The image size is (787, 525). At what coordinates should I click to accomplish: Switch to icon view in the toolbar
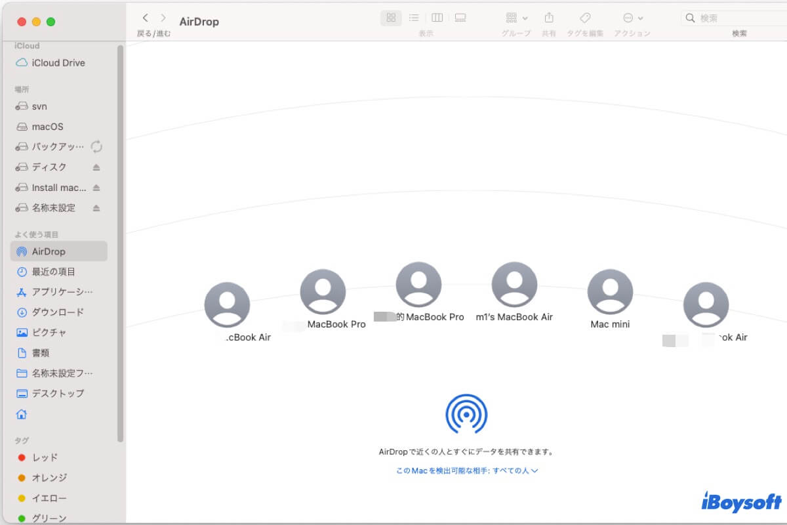pyautogui.click(x=390, y=18)
